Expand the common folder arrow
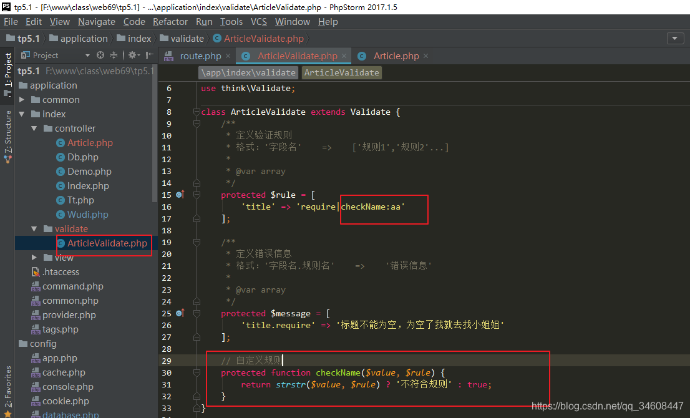Screen dimensions: 690x418 (22, 100)
